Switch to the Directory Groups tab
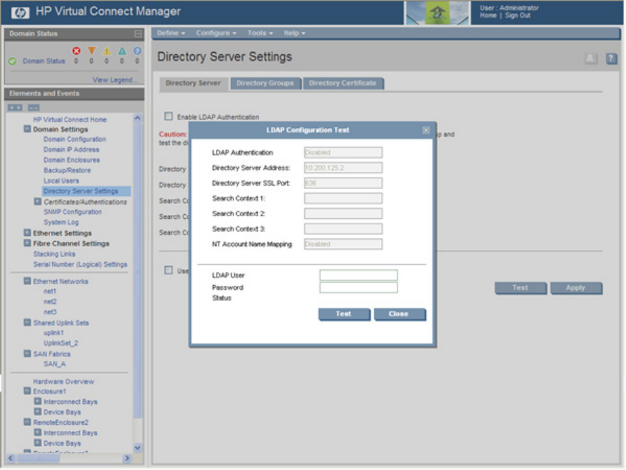 (265, 83)
